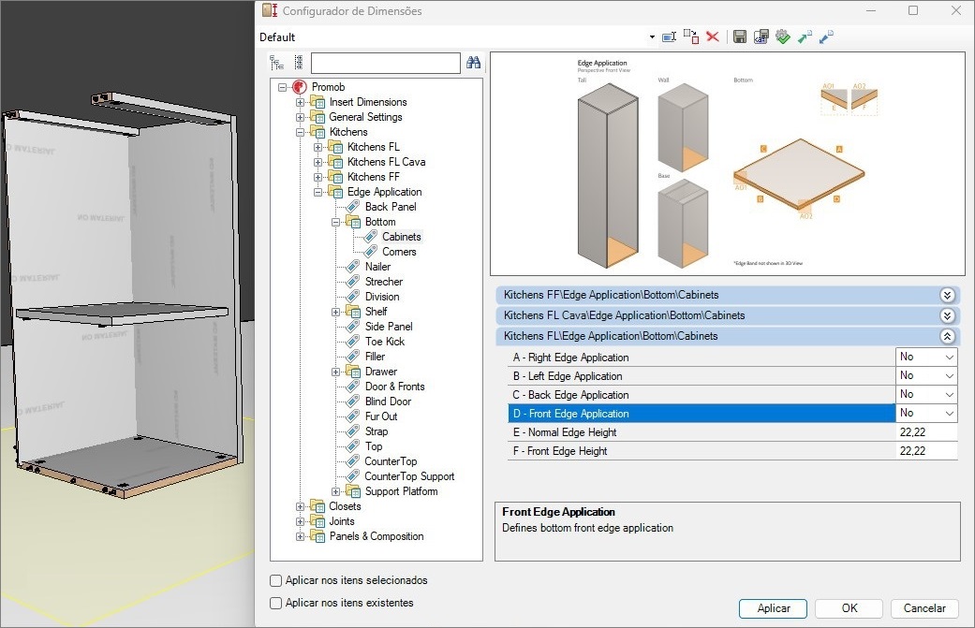Image resolution: width=975 pixels, height=628 pixels.
Task: Select the B - Left Edge Application row label
Action: click(567, 376)
